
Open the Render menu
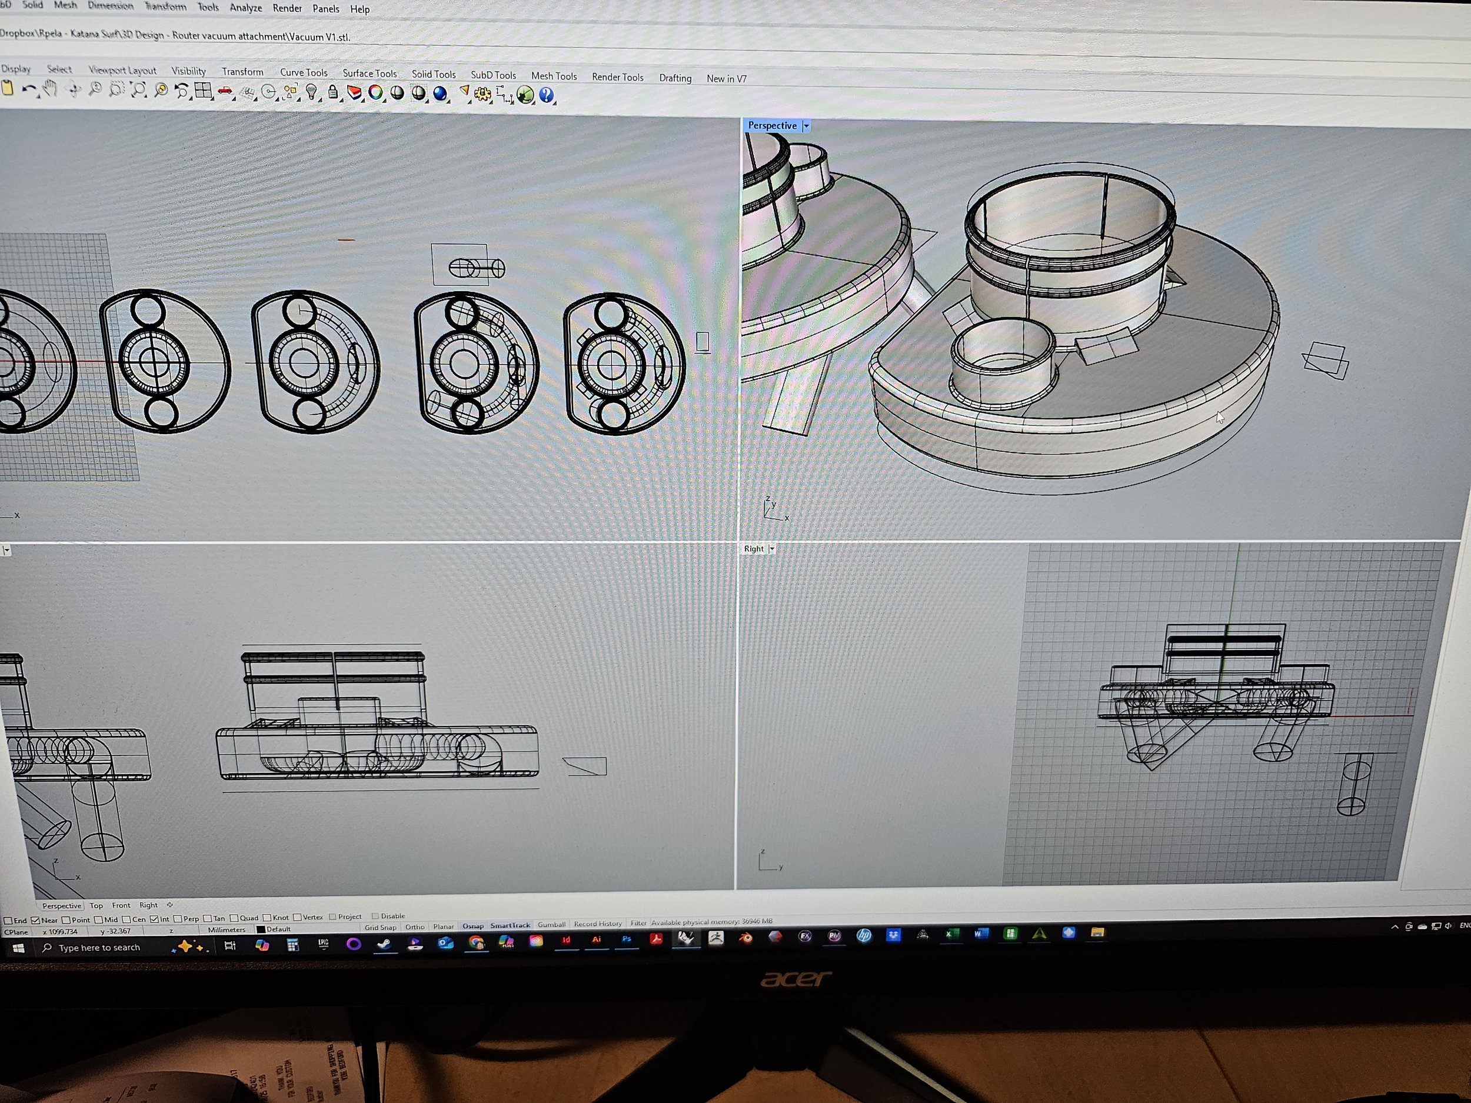coord(287,8)
